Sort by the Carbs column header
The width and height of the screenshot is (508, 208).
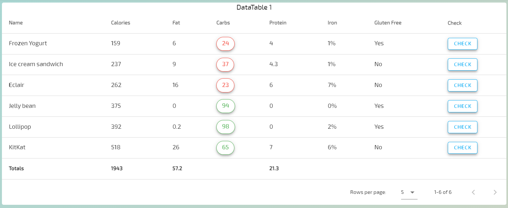(223, 23)
